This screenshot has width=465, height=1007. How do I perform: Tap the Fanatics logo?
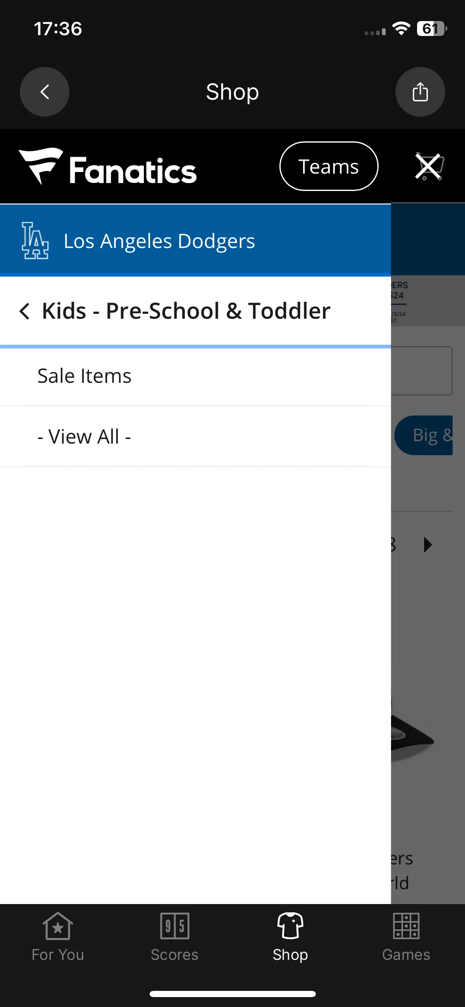pyautogui.click(x=107, y=167)
